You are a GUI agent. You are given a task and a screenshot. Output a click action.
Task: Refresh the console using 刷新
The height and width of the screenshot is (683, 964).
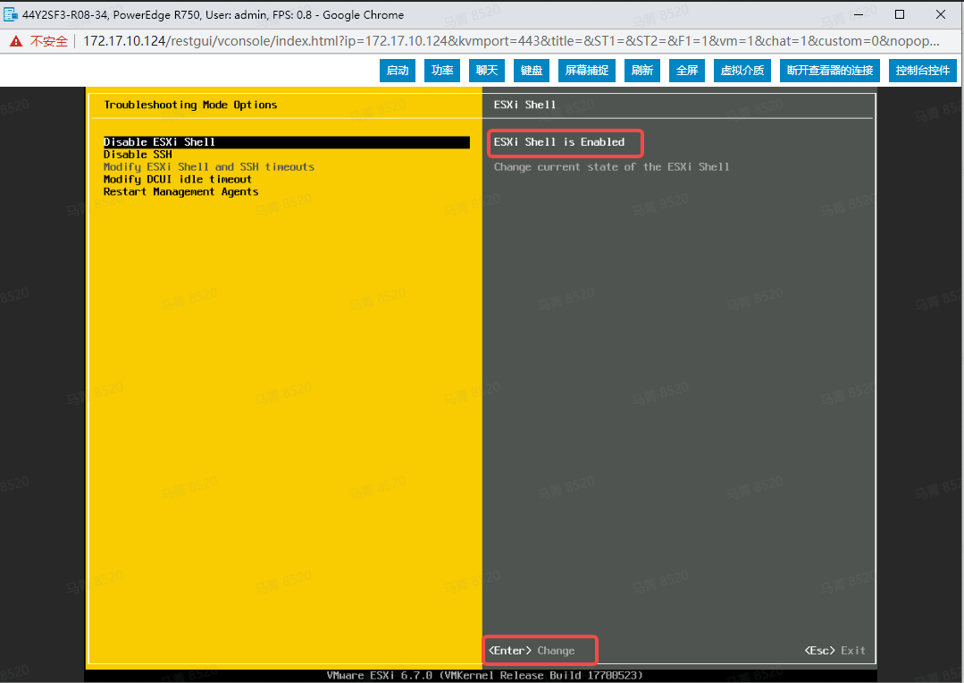click(x=641, y=70)
